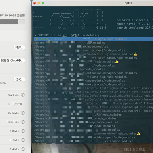Click the info icon beside 1.4 MB
Image resolution: width=153 pixels, height=153 pixels.
pos(23,149)
